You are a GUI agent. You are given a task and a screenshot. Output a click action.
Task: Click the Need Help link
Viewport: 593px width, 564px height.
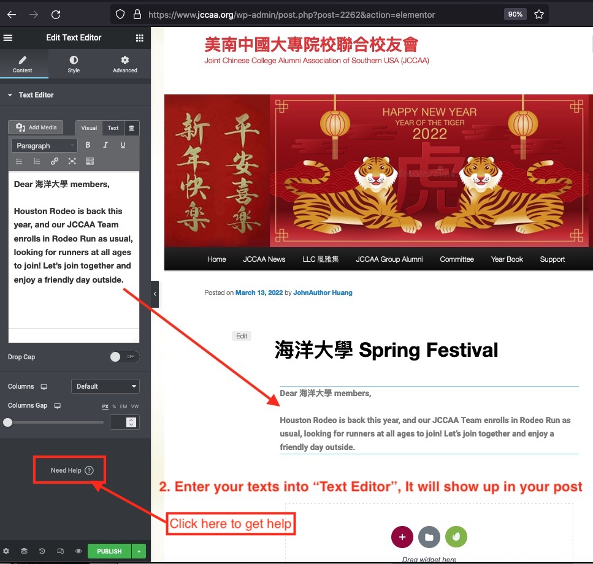click(72, 470)
